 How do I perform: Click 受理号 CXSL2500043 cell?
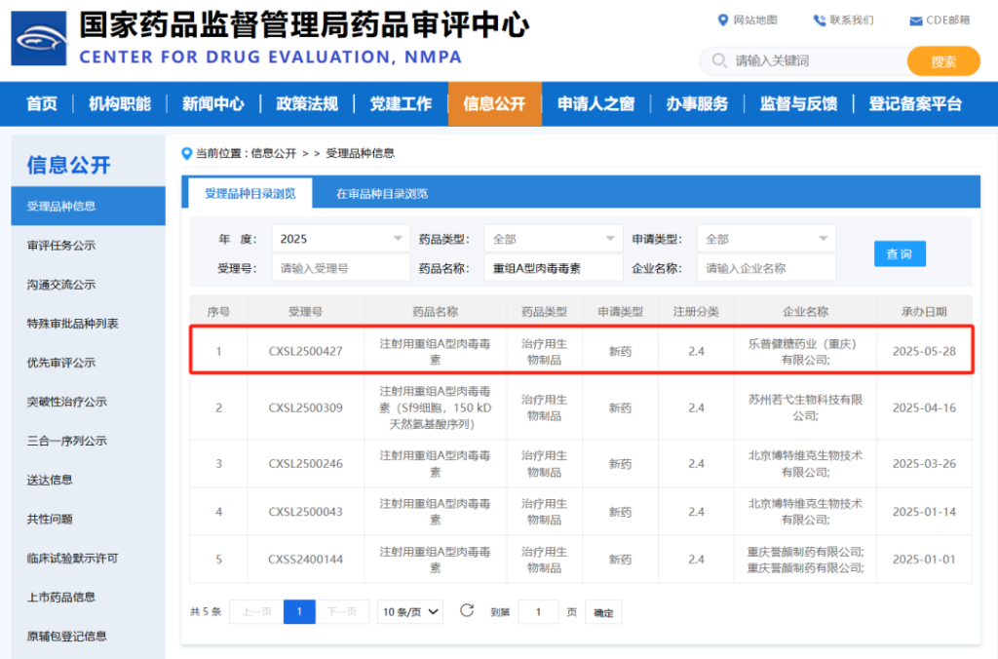305,512
